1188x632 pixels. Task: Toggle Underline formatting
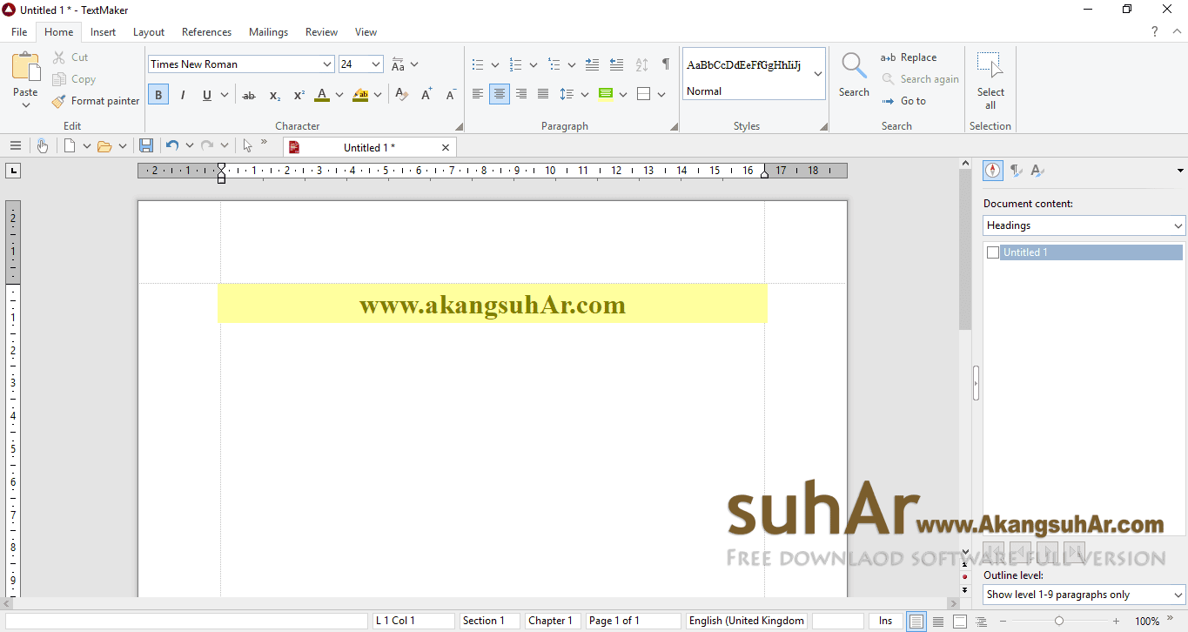[x=207, y=95]
